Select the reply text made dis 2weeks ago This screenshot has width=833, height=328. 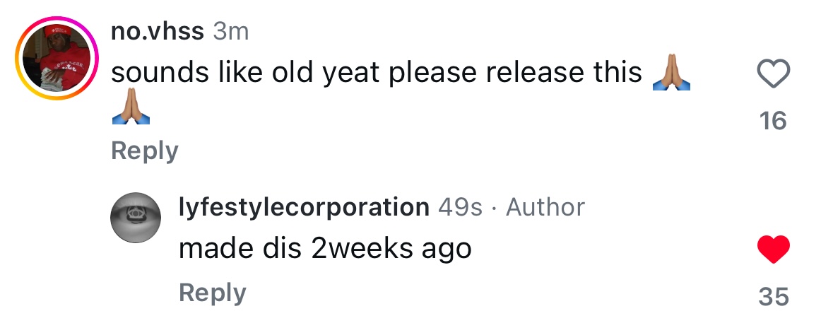click(325, 248)
